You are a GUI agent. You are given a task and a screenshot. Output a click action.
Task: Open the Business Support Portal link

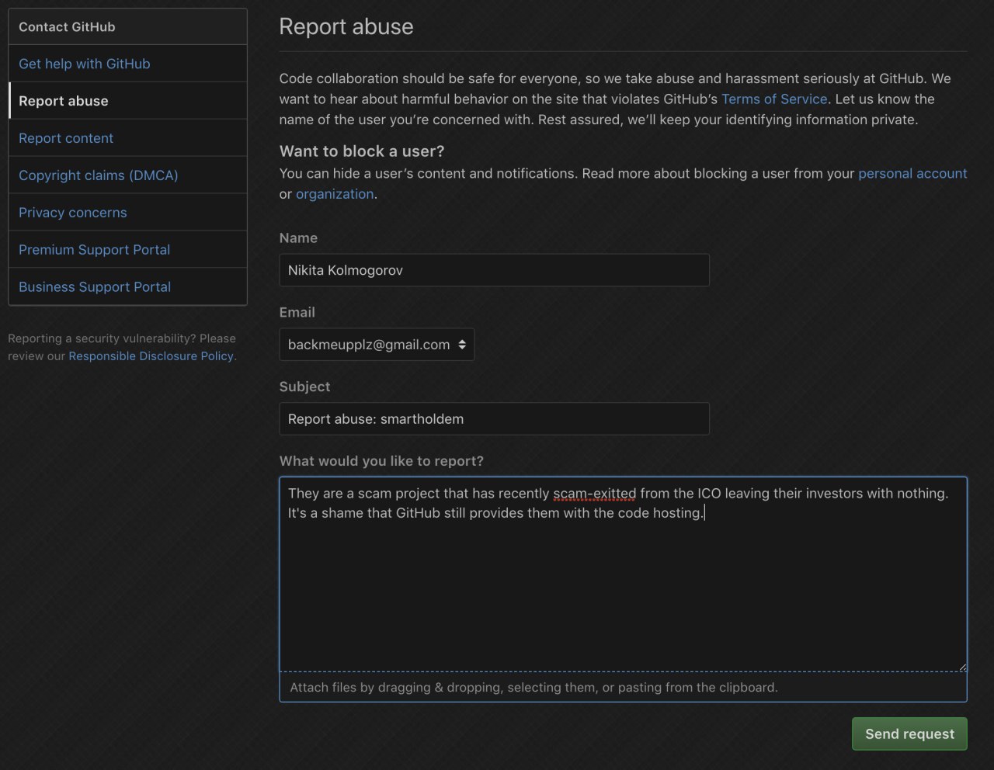click(x=127, y=287)
